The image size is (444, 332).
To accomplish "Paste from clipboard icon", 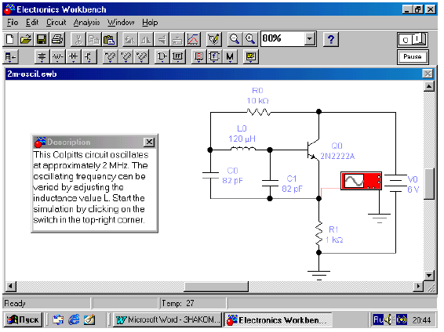I will 109,39.
